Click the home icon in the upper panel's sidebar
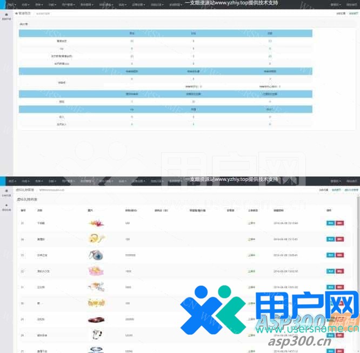360x353 pixels. (x=6, y=15)
